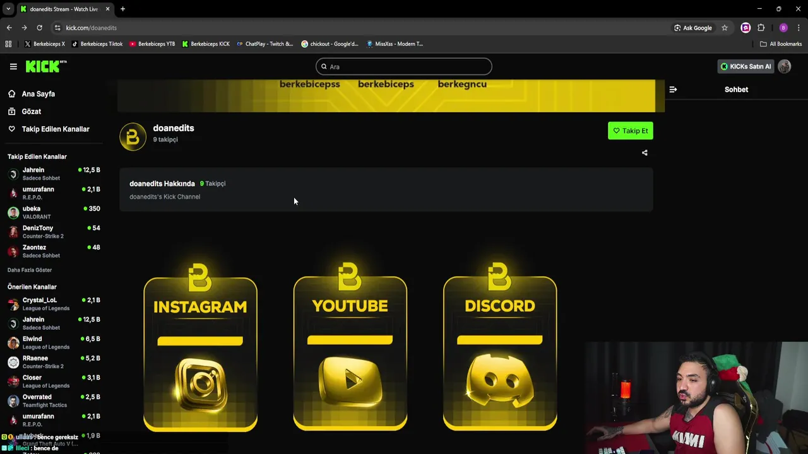This screenshot has width=808, height=454.
Task: Click the pink browser extension icon
Action: point(746,28)
